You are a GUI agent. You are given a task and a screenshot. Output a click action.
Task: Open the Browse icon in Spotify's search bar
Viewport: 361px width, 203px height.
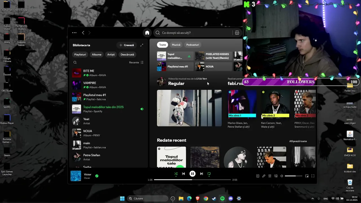pyautogui.click(x=237, y=33)
